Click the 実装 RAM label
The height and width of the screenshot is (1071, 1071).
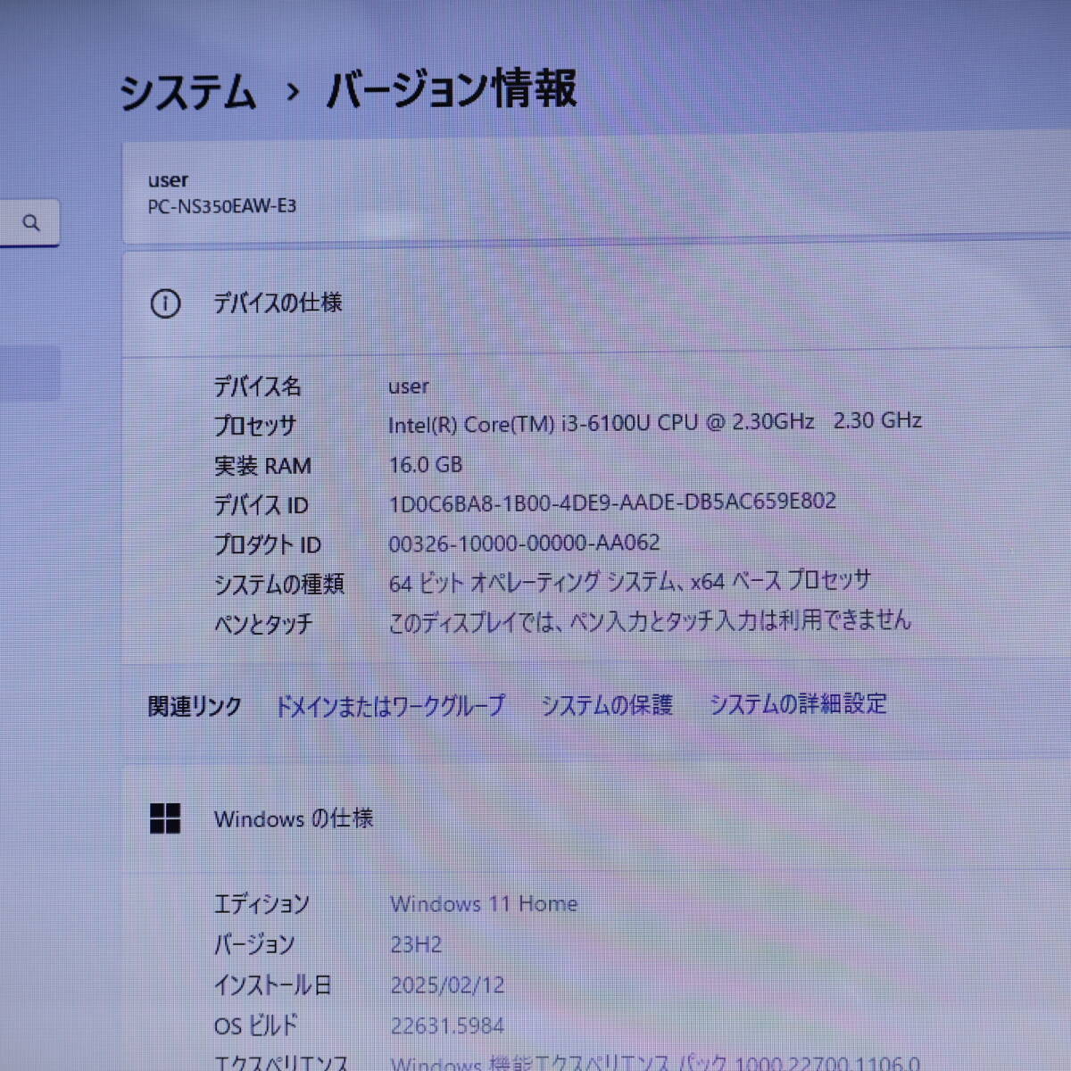coord(262,466)
